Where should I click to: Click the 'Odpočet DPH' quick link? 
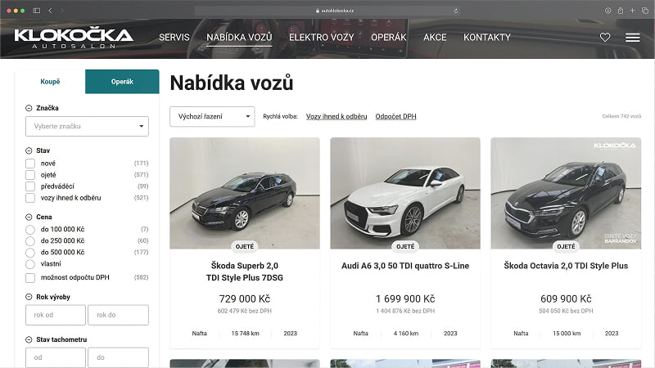(395, 117)
